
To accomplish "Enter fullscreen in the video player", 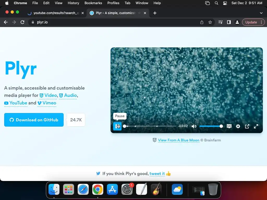I will (x=256, y=126).
